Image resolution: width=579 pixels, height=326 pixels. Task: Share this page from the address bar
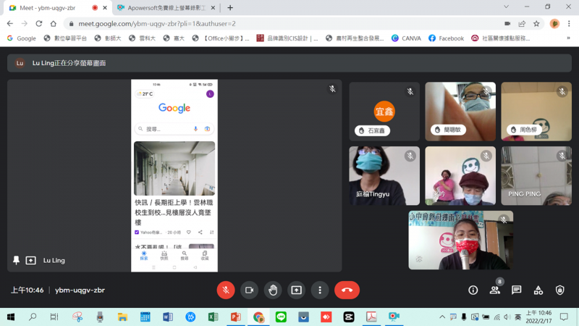[x=522, y=24]
